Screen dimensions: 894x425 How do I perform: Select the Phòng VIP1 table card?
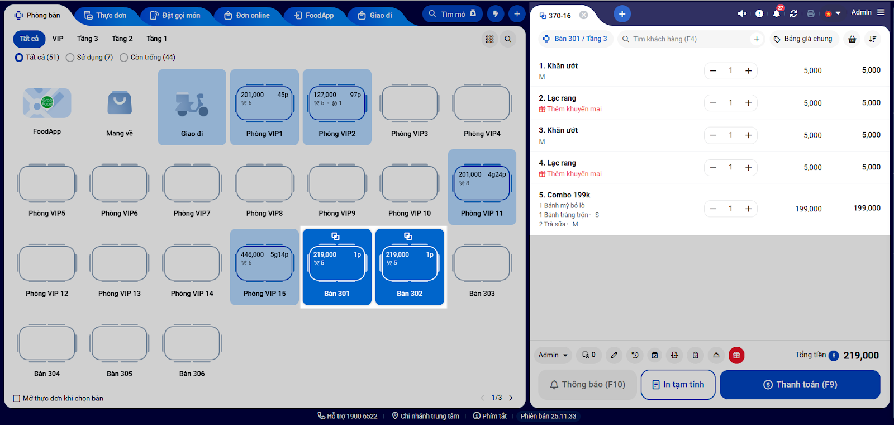(x=265, y=107)
